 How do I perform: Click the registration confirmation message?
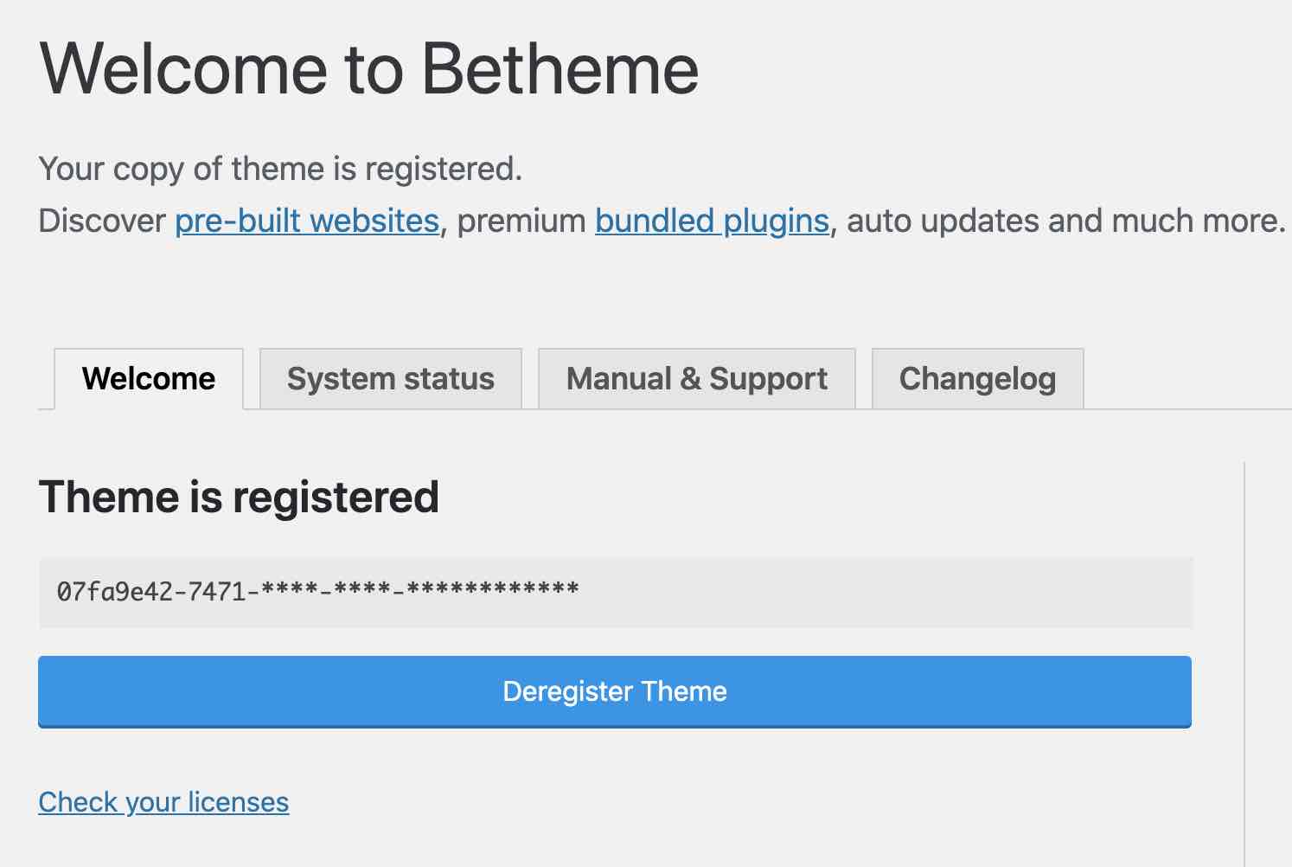tap(279, 169)
